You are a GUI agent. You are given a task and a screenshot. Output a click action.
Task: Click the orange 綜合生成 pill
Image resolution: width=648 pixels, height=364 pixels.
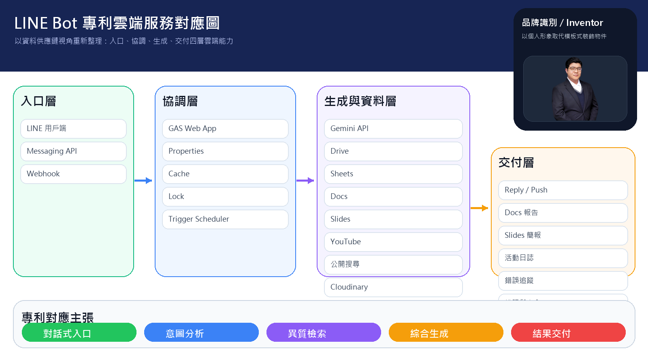point(446,332)
